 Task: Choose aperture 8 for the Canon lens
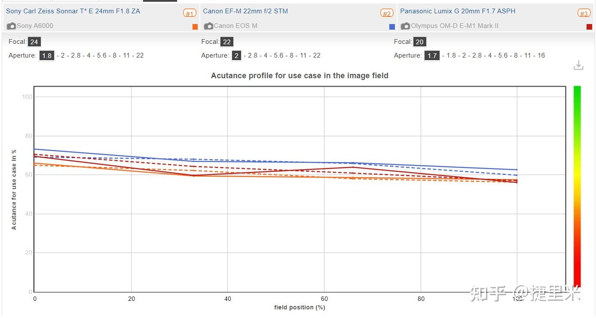pyautogui.click(x=292, y=55)
